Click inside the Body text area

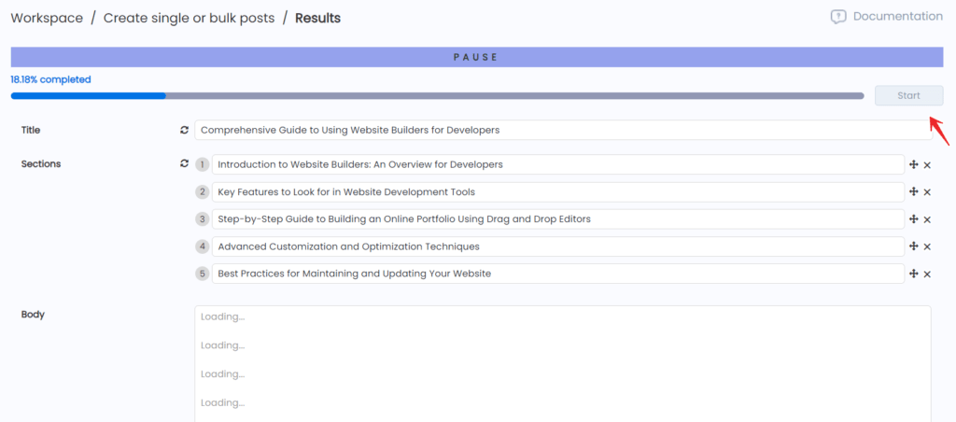563,364
